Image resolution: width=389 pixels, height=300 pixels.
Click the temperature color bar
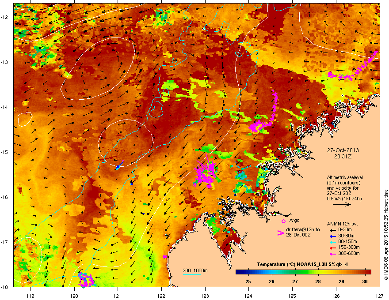tap(303, 272)
